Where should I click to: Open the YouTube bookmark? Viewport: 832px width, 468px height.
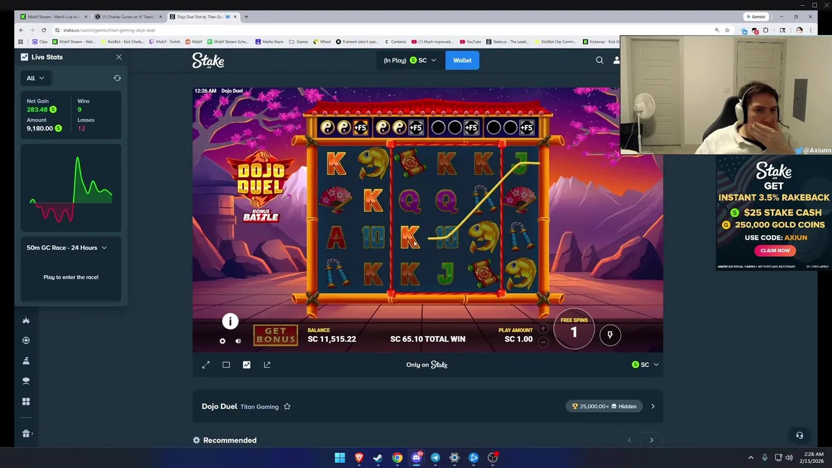(471, 42)
